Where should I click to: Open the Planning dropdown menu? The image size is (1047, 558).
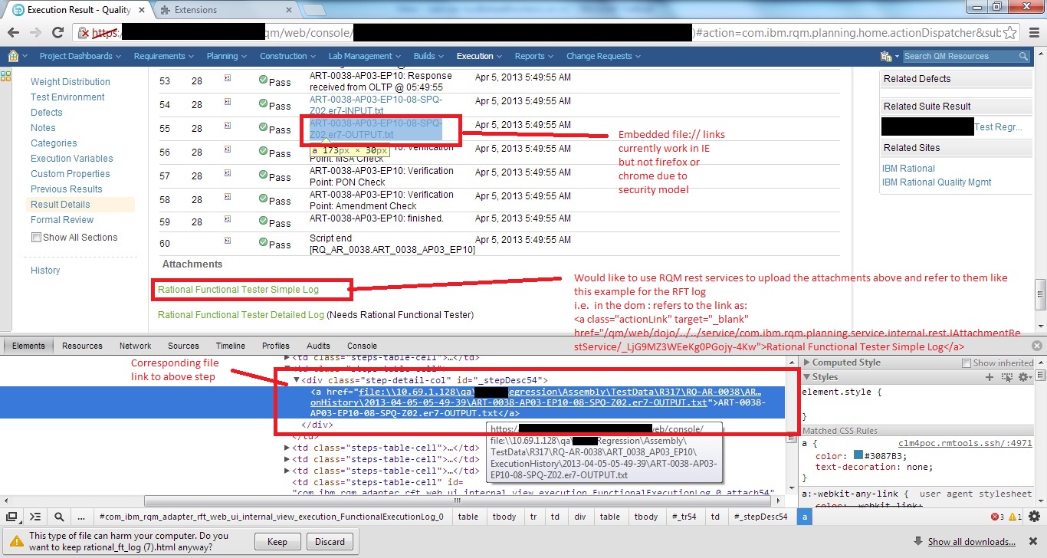pyautogui.click(x=226, y=56)
